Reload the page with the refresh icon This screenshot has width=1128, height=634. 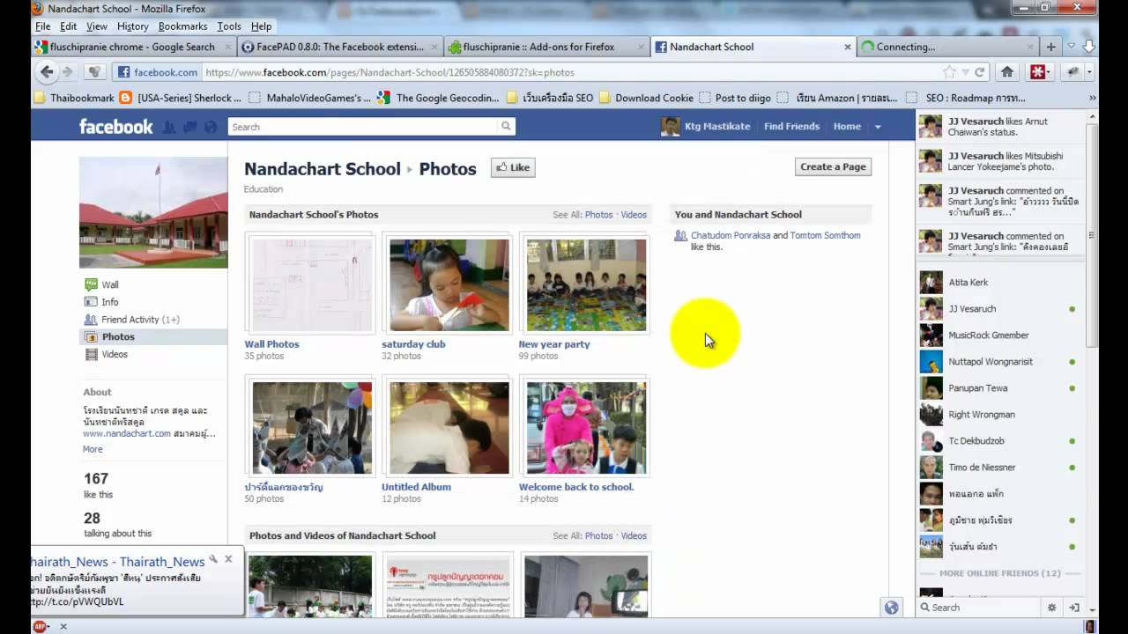pos(979,72)
